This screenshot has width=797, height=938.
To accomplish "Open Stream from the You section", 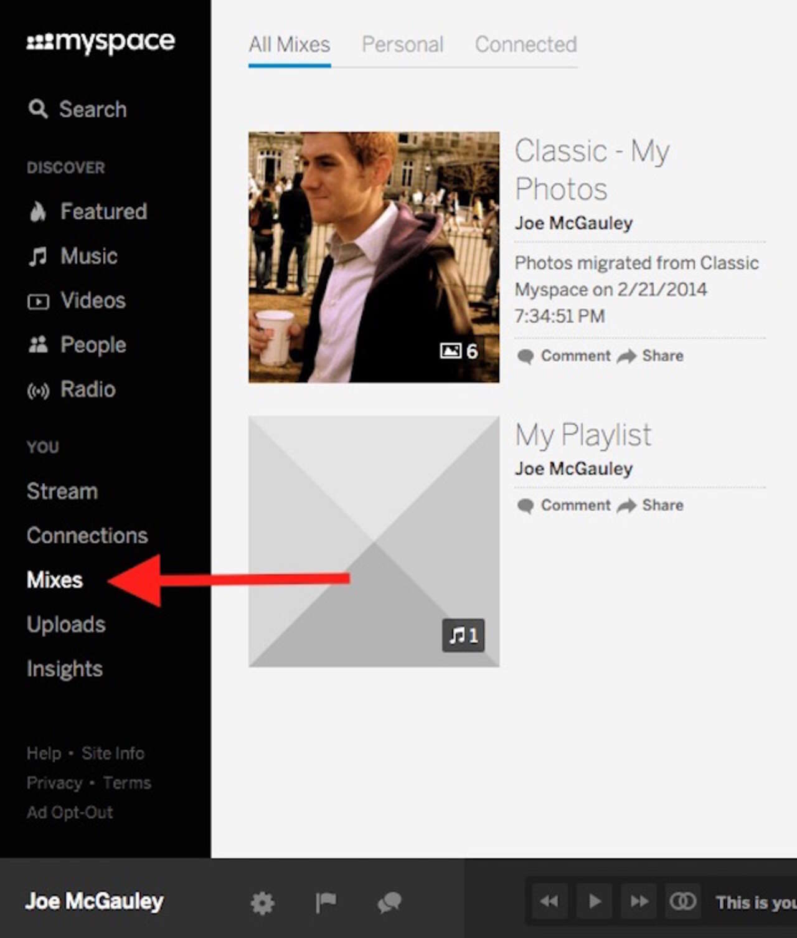I will tap(61, 491).
